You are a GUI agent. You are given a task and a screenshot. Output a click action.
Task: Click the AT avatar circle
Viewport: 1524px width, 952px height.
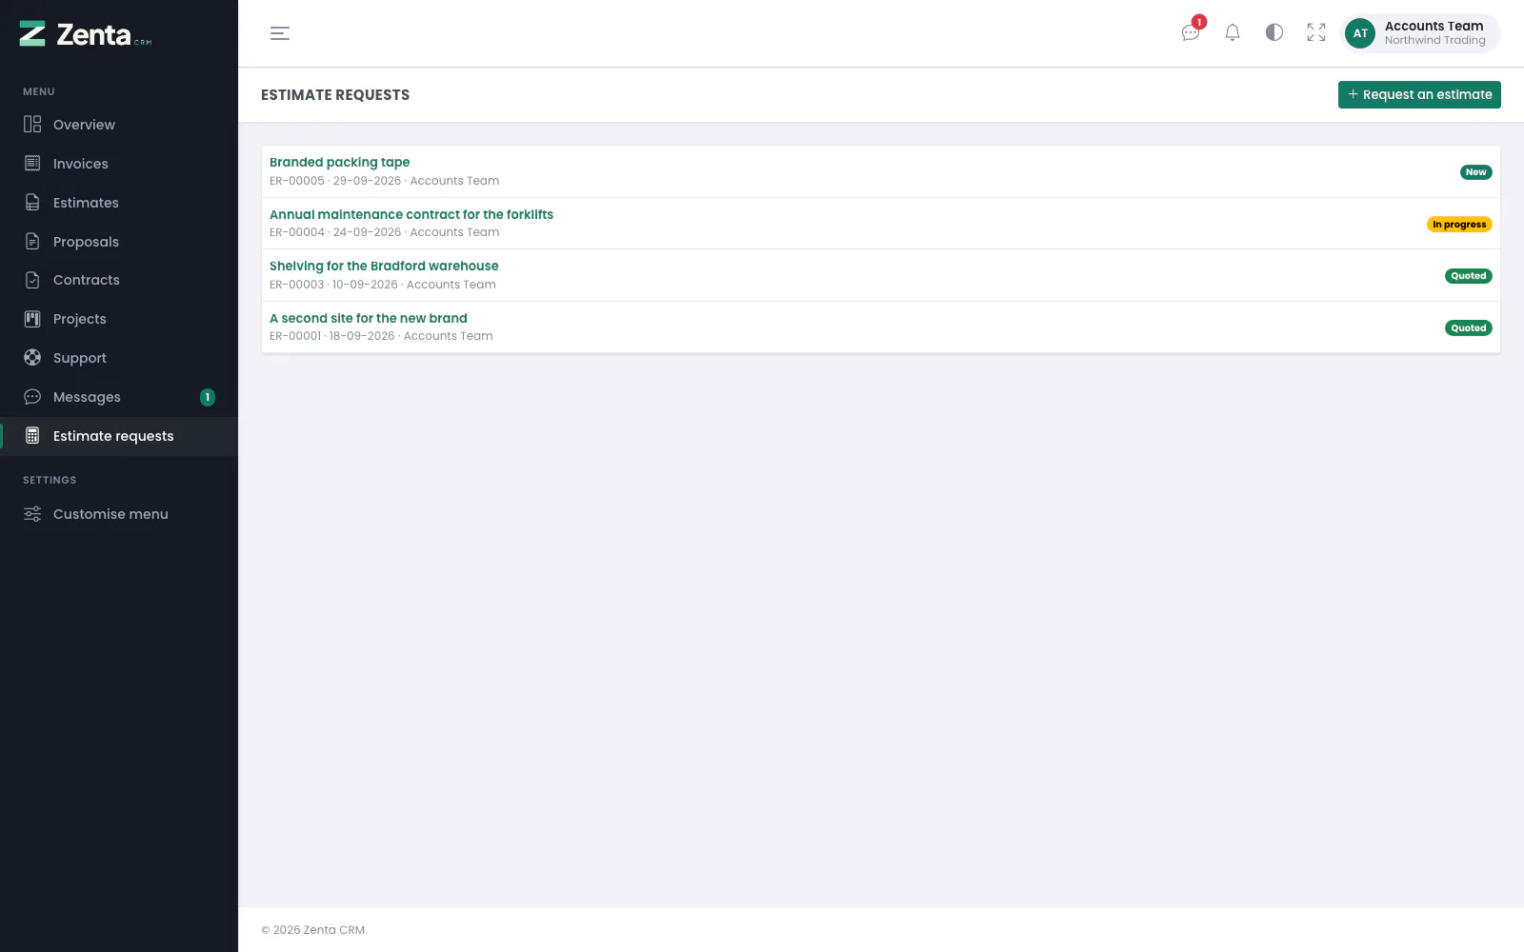[x=1360, y=33]
